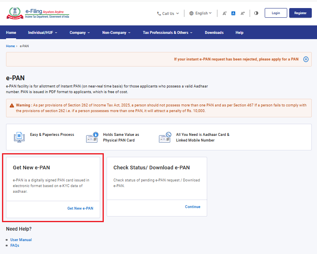Click the Home breadcrumb link
Image resolution: width=317 pixels, height=254 pixels.
(10, 46)
